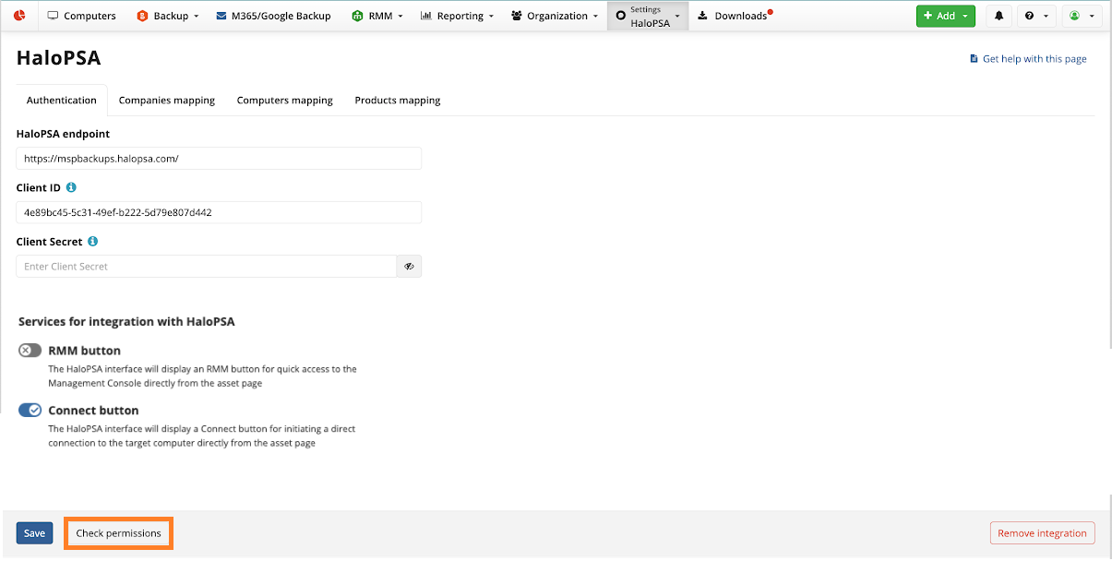1112x561 pixels.
Task: Open M365/Google Backup
Action: (x=273, y=16)
